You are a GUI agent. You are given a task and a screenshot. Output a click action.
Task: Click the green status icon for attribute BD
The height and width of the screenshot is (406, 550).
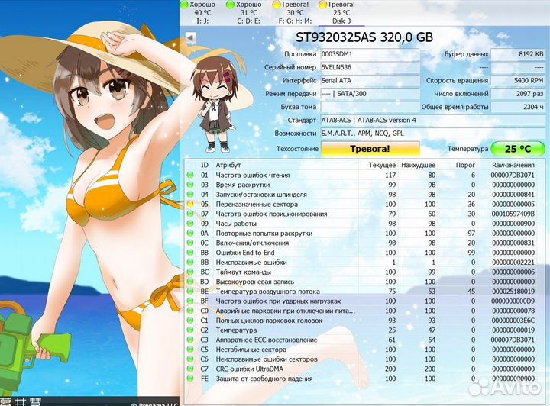click(x=190, y=282)
